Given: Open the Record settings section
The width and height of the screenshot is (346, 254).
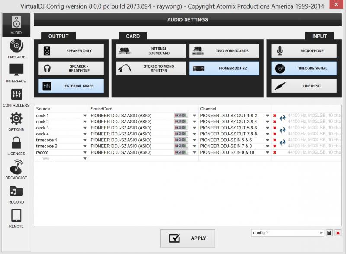Looking at the screenshot, I should tap(16, 194).
